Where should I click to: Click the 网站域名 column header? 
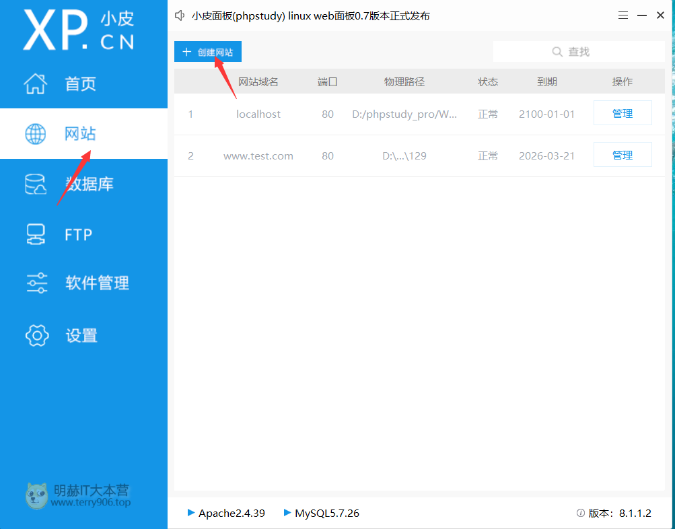pos(258,82)
